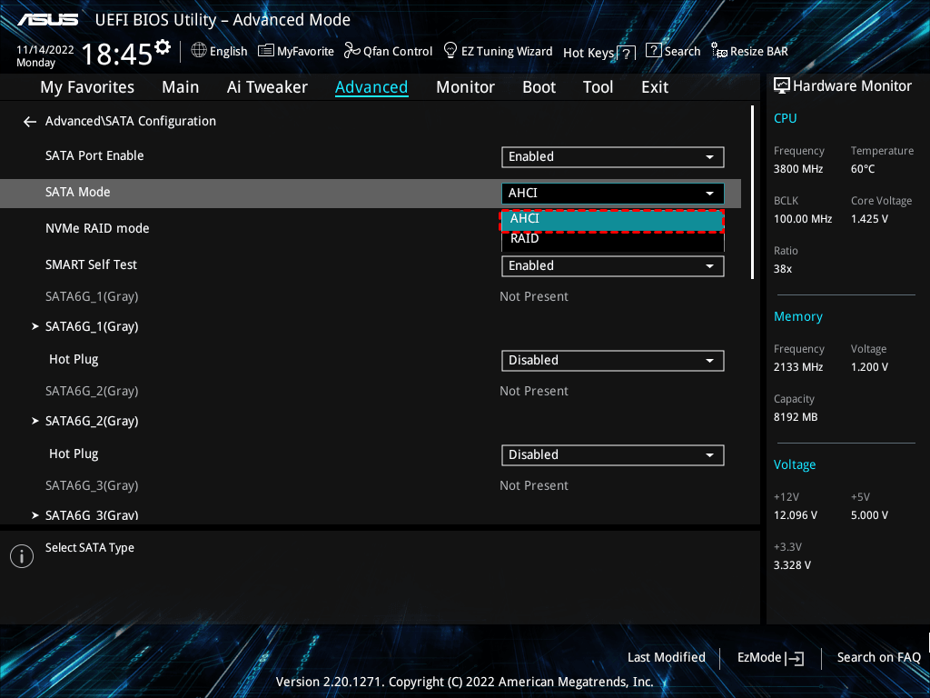
Task: Open Qfan Control fan icon
Action: coord(351,51)
